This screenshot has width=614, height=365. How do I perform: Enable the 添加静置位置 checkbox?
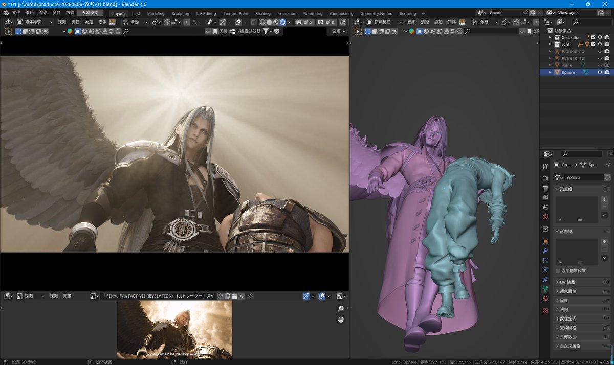click(x=558, y=270)
